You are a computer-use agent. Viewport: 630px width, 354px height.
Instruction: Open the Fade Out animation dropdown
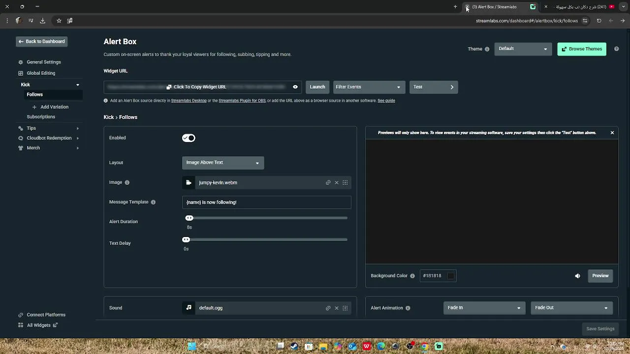tap(572, 308)
